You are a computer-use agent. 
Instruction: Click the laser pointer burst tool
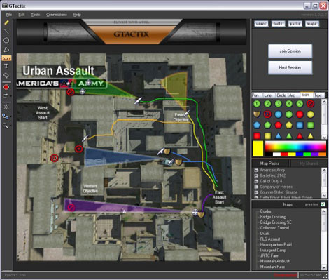pyautogui.click(x=6, y=107)
